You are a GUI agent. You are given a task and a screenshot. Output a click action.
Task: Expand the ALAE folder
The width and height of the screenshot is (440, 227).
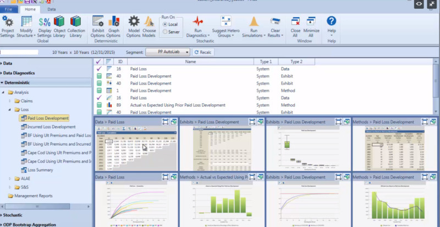(x=10, y=179)
